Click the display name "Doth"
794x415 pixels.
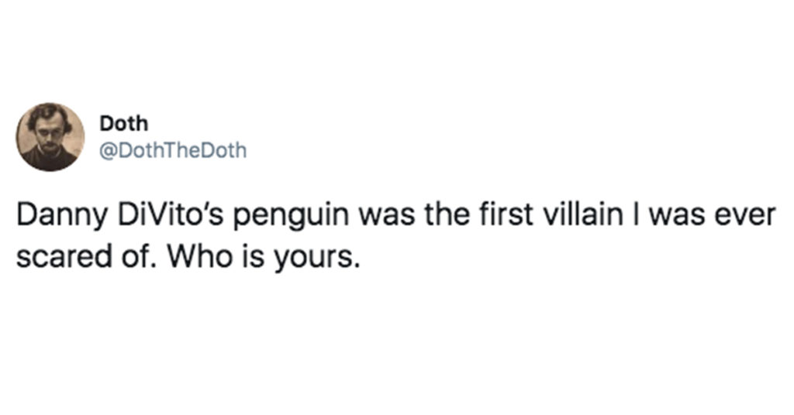(123, 123)
